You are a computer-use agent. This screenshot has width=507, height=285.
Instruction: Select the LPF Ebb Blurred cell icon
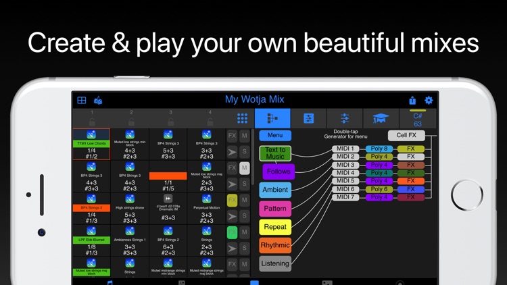click(x=91, y=231)
